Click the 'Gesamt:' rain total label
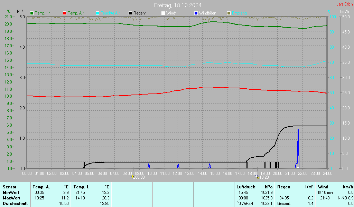This screenshot has height=207, width=354. coord(284,204)
